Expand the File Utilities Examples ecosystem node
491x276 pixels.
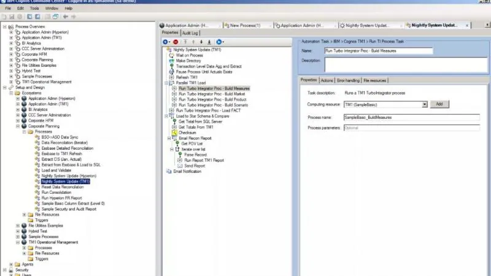click(18, 226)
